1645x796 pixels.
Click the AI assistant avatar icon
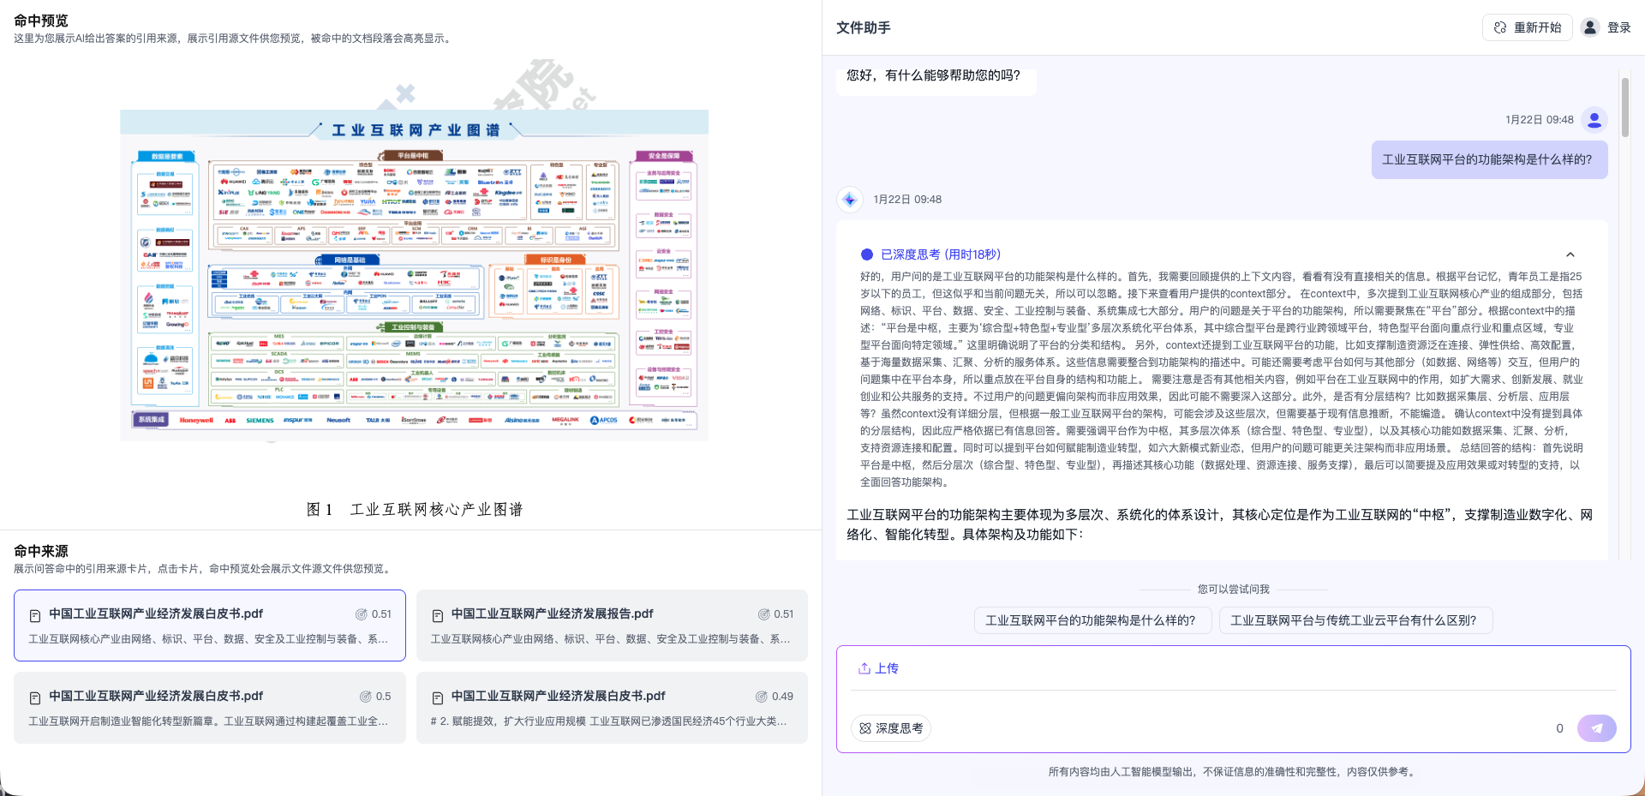click(x=850, y=200)
